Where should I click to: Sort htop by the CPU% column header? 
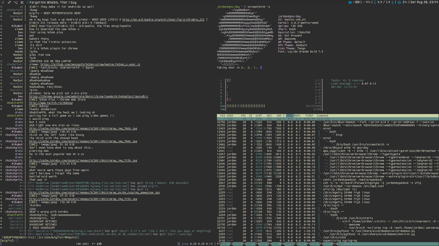(x=290, y=116)
